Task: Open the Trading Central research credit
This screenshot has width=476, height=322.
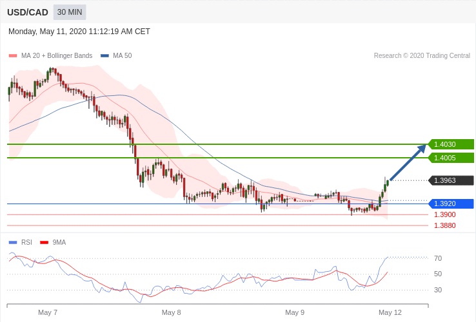Action: (422, 56)
